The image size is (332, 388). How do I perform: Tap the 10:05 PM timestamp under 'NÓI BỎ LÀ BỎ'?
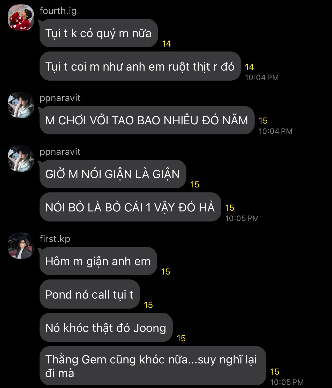[x=242, y=218]
